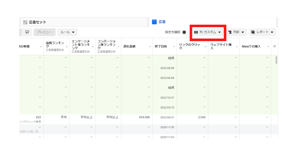Open the 列: カスタム columns dropdown

(208, 32)
